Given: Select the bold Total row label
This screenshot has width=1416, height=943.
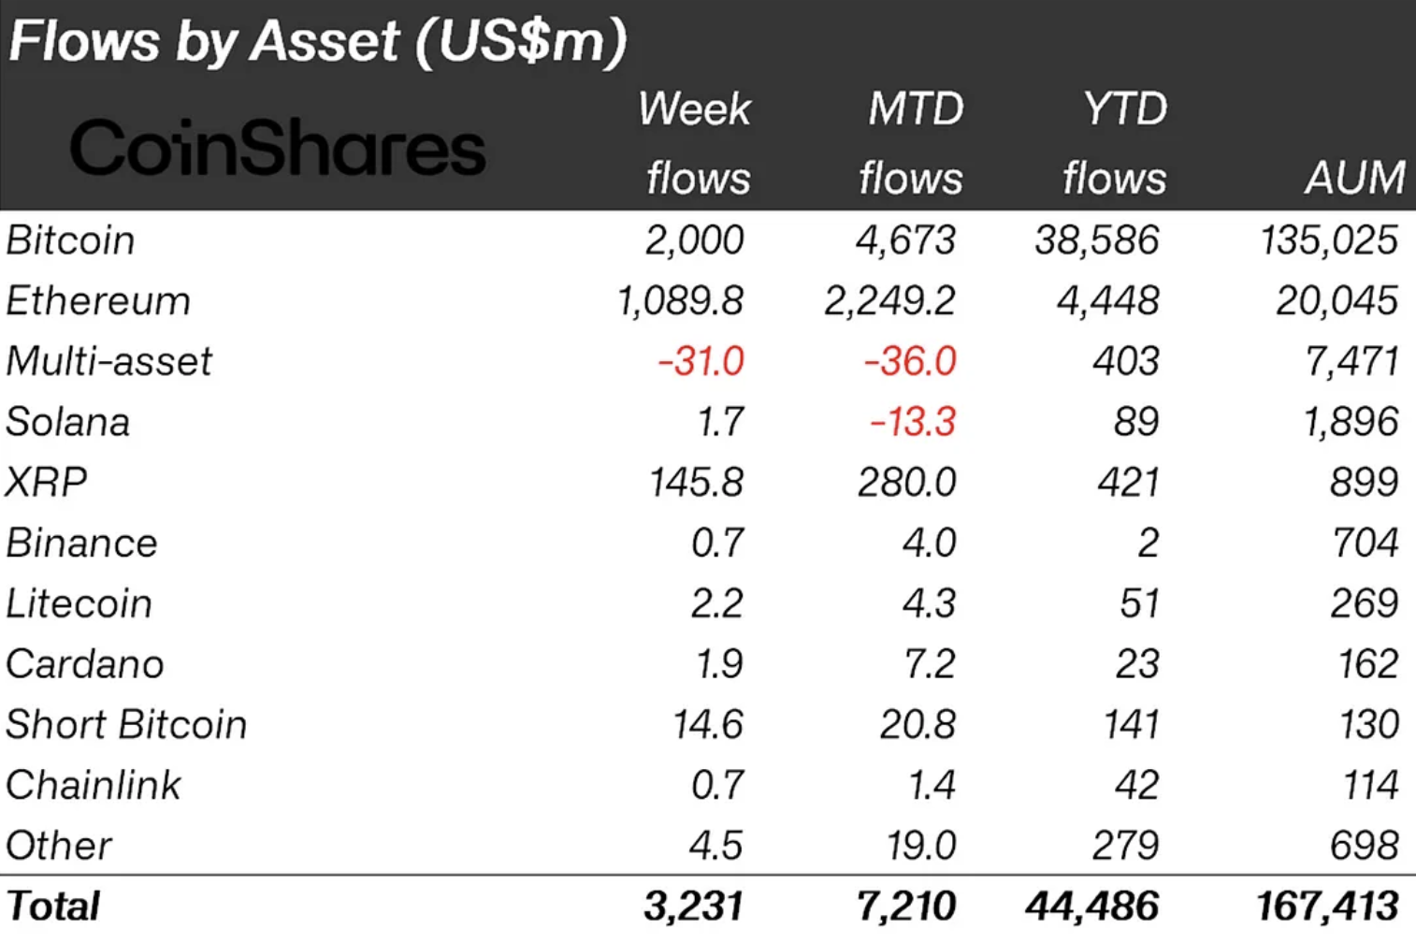Looking at the screenshot, I should (x=53, y=907).
